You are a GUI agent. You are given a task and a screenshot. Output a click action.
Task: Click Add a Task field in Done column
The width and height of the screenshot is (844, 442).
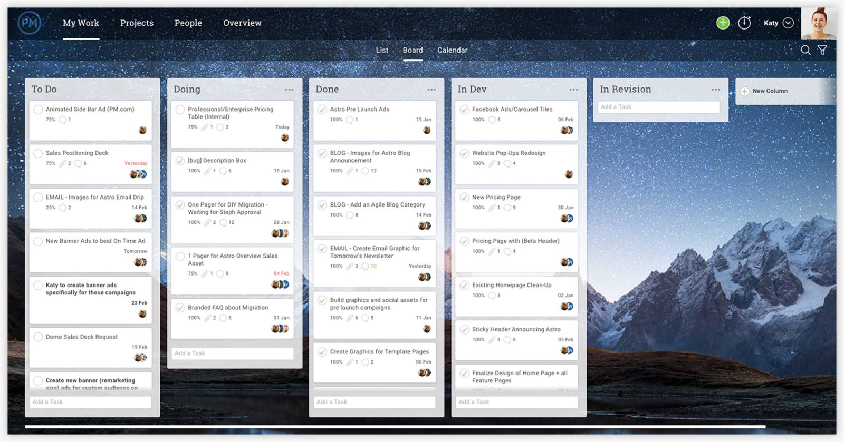pyautogui.click(x=375, y=402)
